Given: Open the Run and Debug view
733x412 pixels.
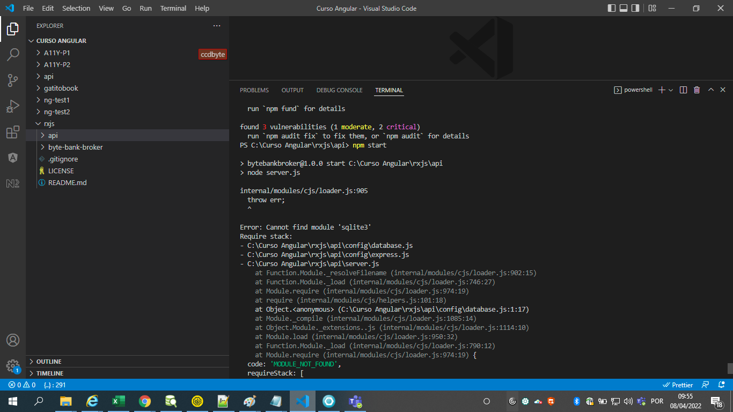Looking at the screenshot, I should [13, 106].
